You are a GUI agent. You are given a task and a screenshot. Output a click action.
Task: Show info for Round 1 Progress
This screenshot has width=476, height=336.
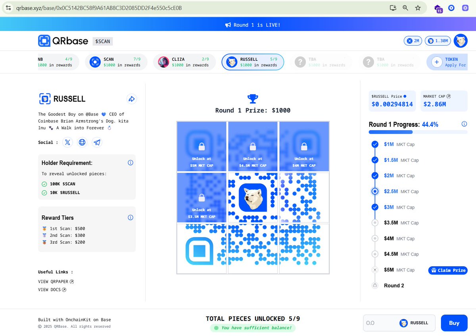click(464, 124)
